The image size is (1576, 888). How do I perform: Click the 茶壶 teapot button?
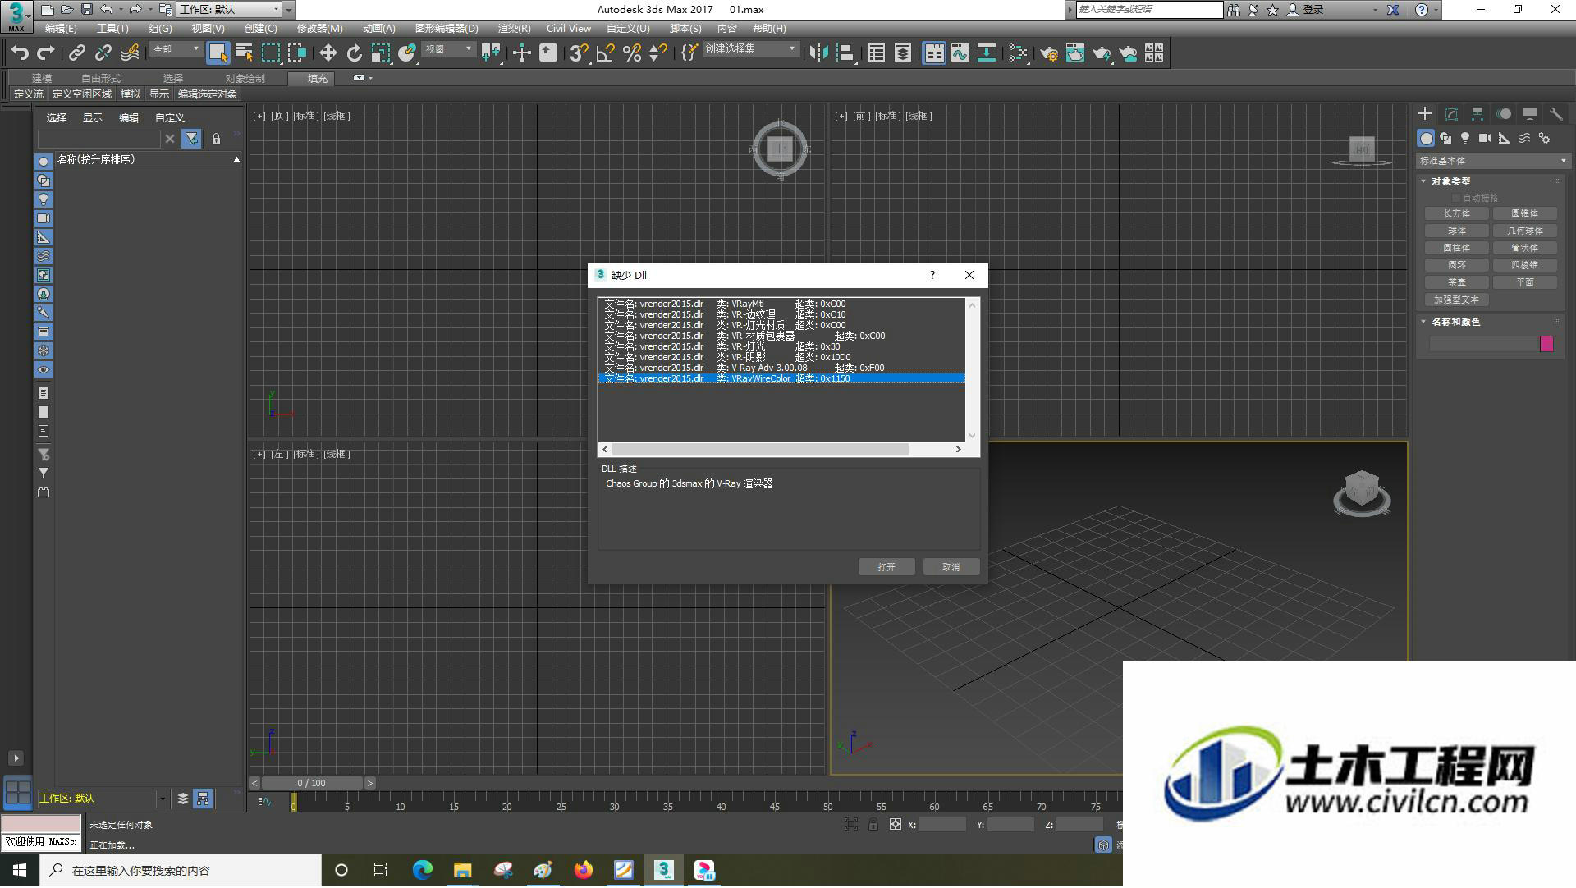pyautogui.click(x=1457, y=282)
